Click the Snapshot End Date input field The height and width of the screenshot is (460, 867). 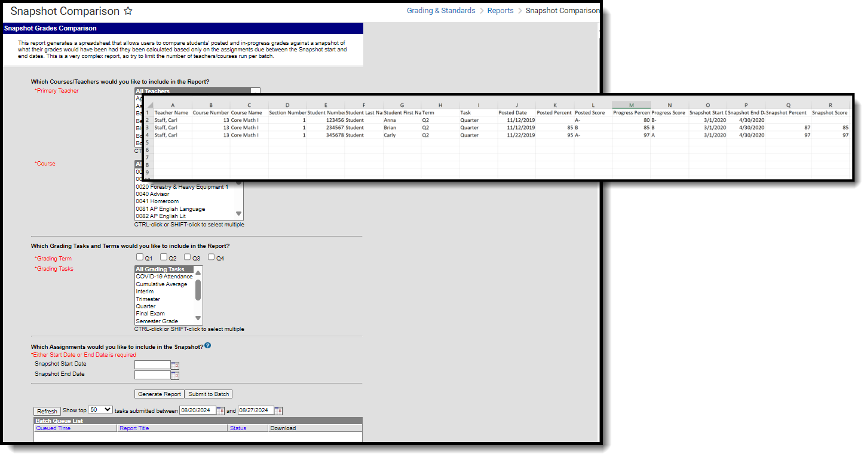(153, 375)
